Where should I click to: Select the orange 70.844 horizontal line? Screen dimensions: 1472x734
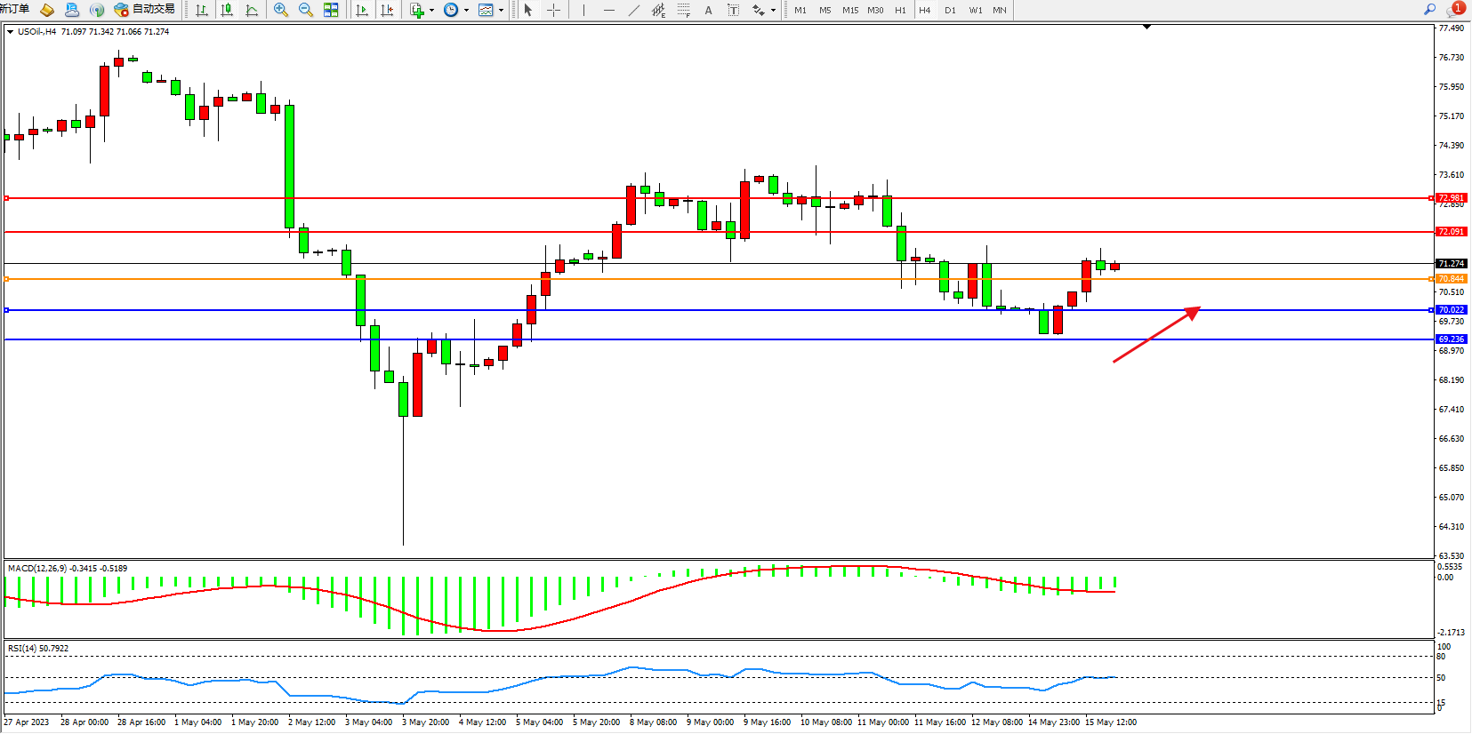pos(712,279)
